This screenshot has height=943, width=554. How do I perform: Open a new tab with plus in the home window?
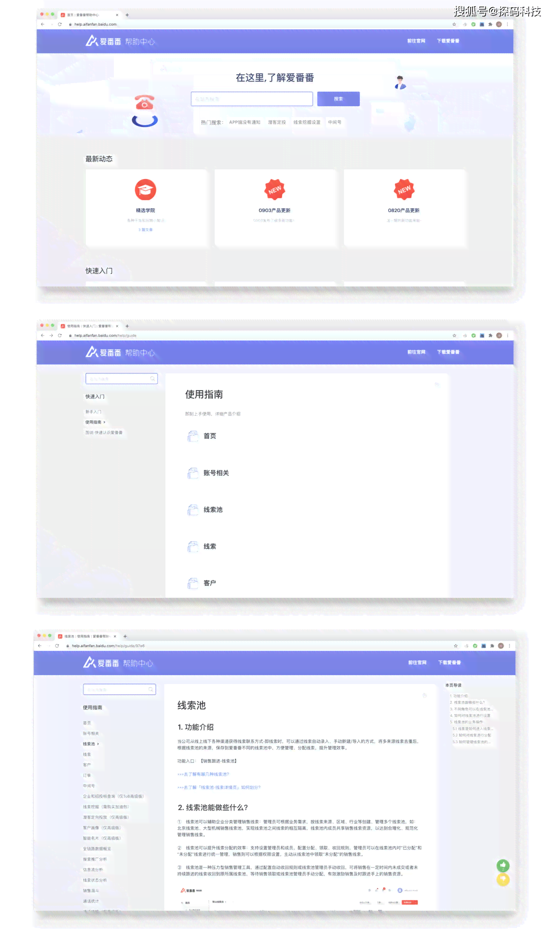(x=127, y=15)
